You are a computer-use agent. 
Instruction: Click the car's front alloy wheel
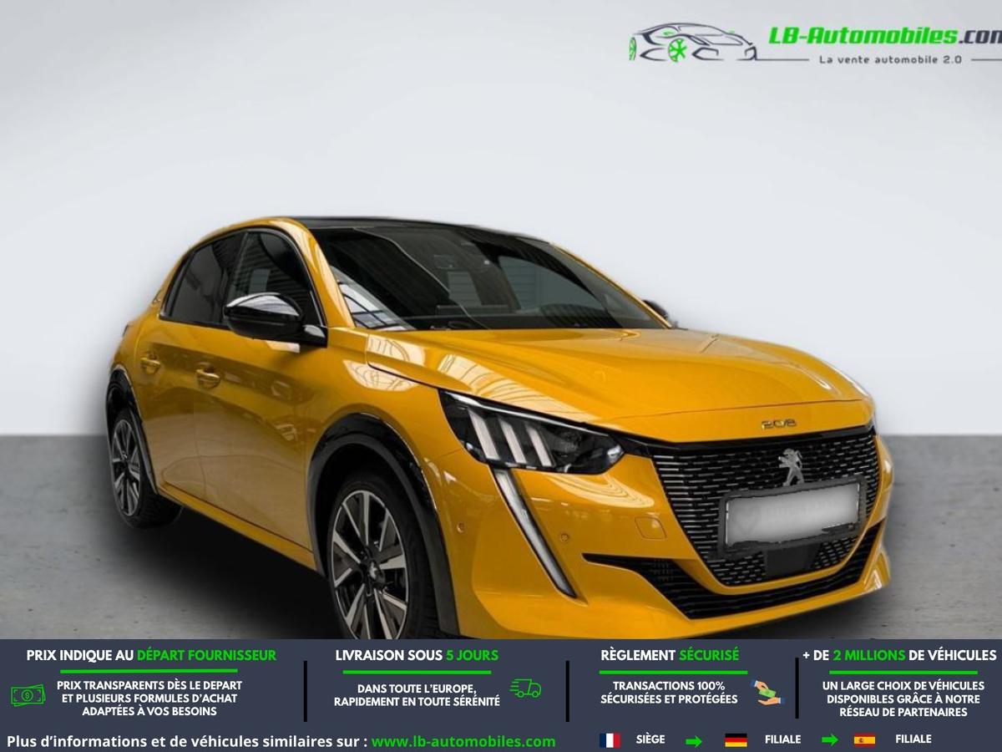coord(370,565)
